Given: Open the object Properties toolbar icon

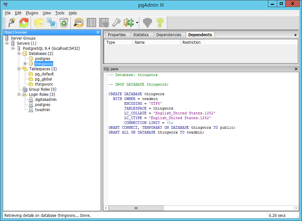Looking at the screenshot, I should 39,23.
